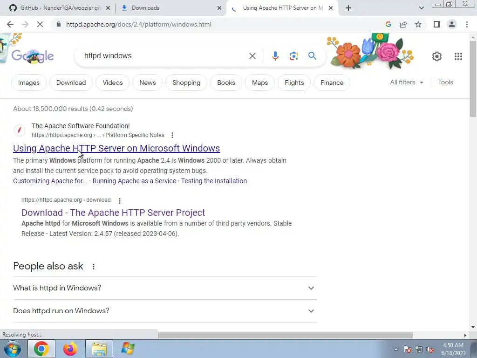
Task: Open 'Download - The Apache HTTP Server Project'
Action: click(113, 213)
